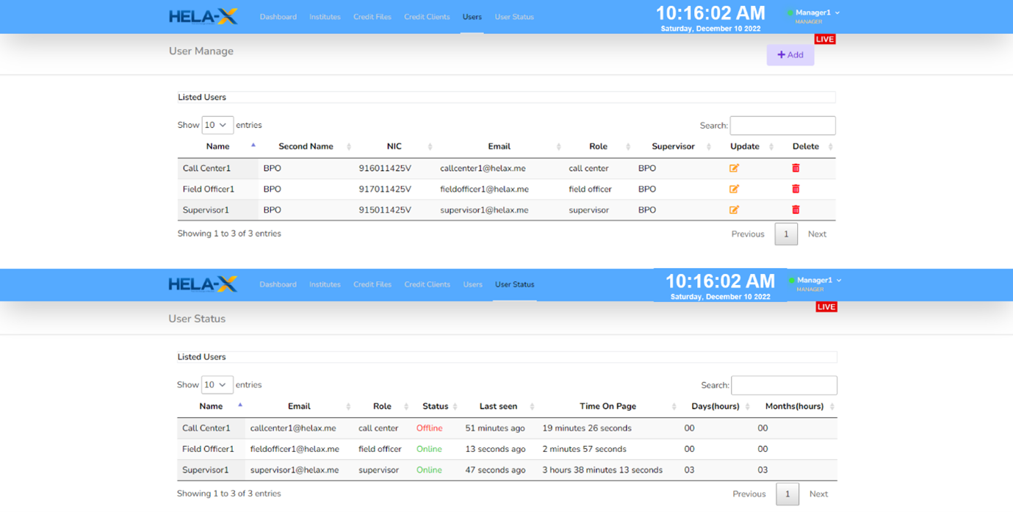This screenshot has height=512, width=1013.
Task: Click the delete icon for Call Center1
Action: [x=794, y=168]
